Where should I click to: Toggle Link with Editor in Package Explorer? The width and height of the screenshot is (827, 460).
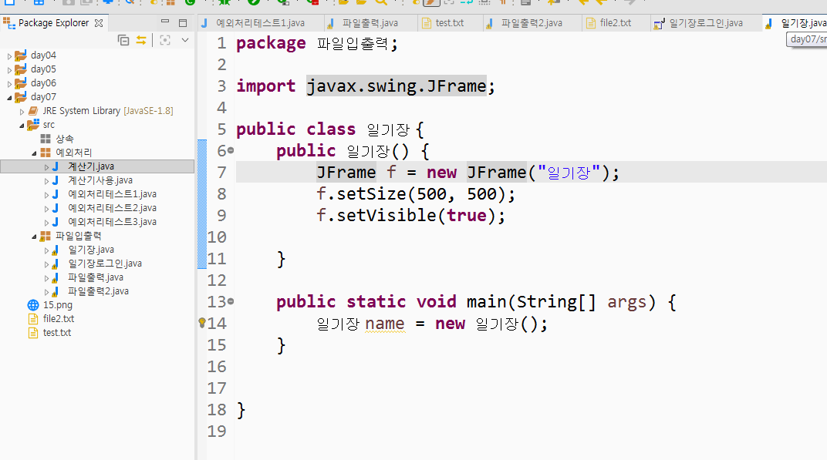point(141,40)
